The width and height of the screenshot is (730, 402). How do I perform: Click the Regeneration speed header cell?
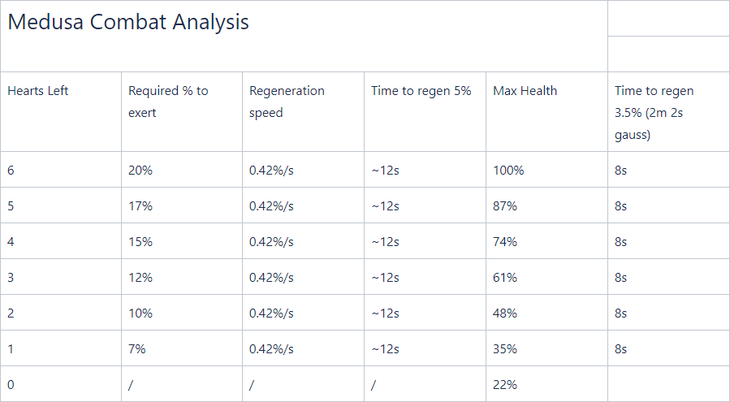[303, 112]
